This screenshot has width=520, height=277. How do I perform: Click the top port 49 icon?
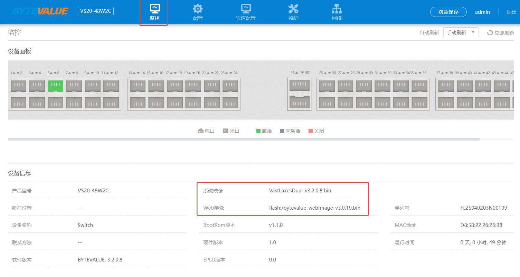(299, 85)
